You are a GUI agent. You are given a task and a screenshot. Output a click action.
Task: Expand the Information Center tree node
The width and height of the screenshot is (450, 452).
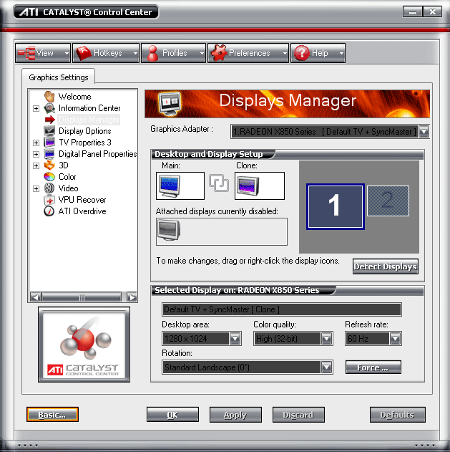click(x=36, y=108)
